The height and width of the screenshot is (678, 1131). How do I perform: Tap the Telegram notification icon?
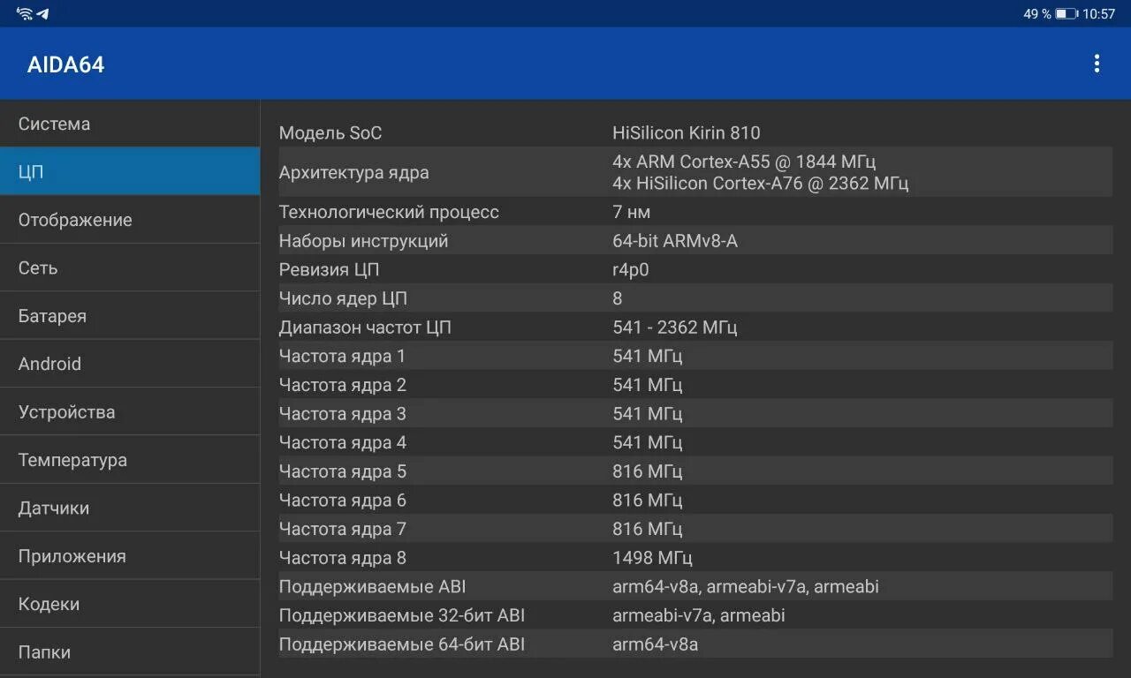[42, 14]
